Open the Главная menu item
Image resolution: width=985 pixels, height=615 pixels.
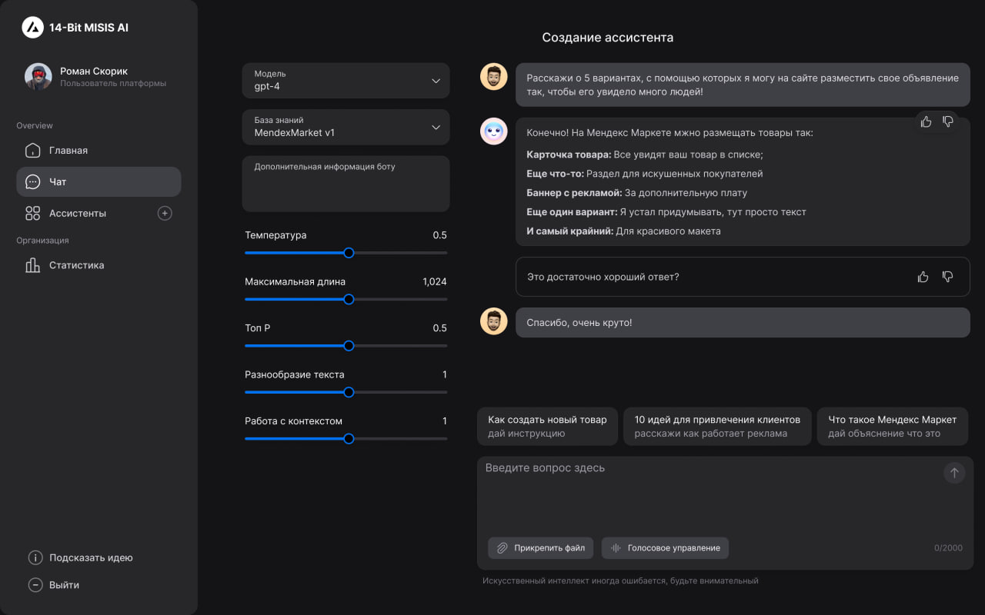[x=98, y=151]
